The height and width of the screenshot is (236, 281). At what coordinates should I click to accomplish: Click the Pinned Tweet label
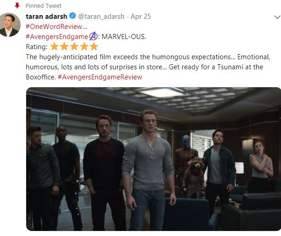(x=43, y=6)
